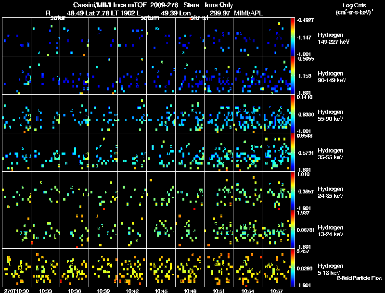Viewport: 385px width, 293px height.
Task: Select the 13-24 keV panel at 10:45
Action: (161, 229)
